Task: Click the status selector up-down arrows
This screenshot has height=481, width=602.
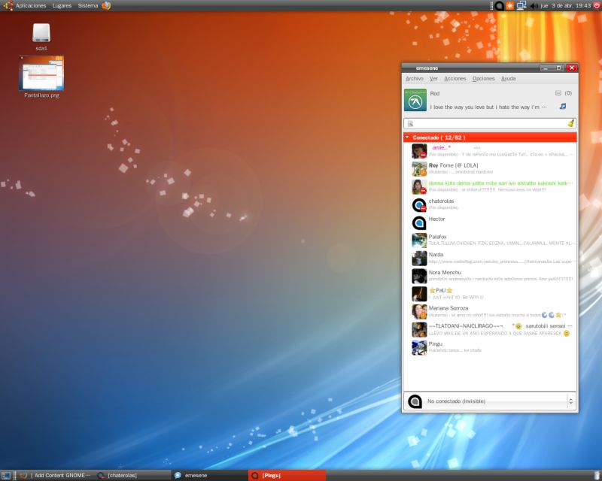Action: [x=571, y=401]
